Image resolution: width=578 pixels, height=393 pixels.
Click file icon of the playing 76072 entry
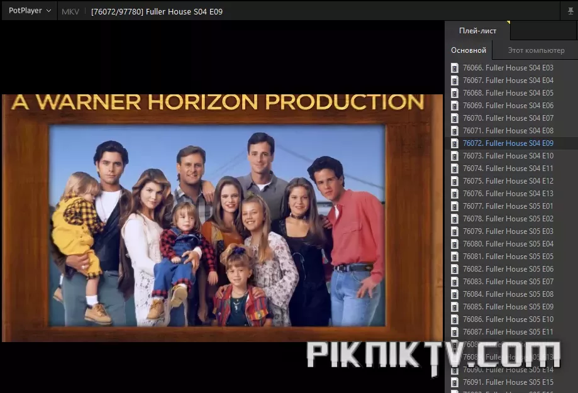455,143
